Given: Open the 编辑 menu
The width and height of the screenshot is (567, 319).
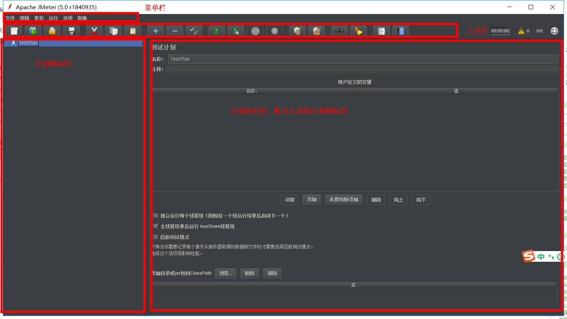Looking at the screenshot, I should (x=25, y=18).
